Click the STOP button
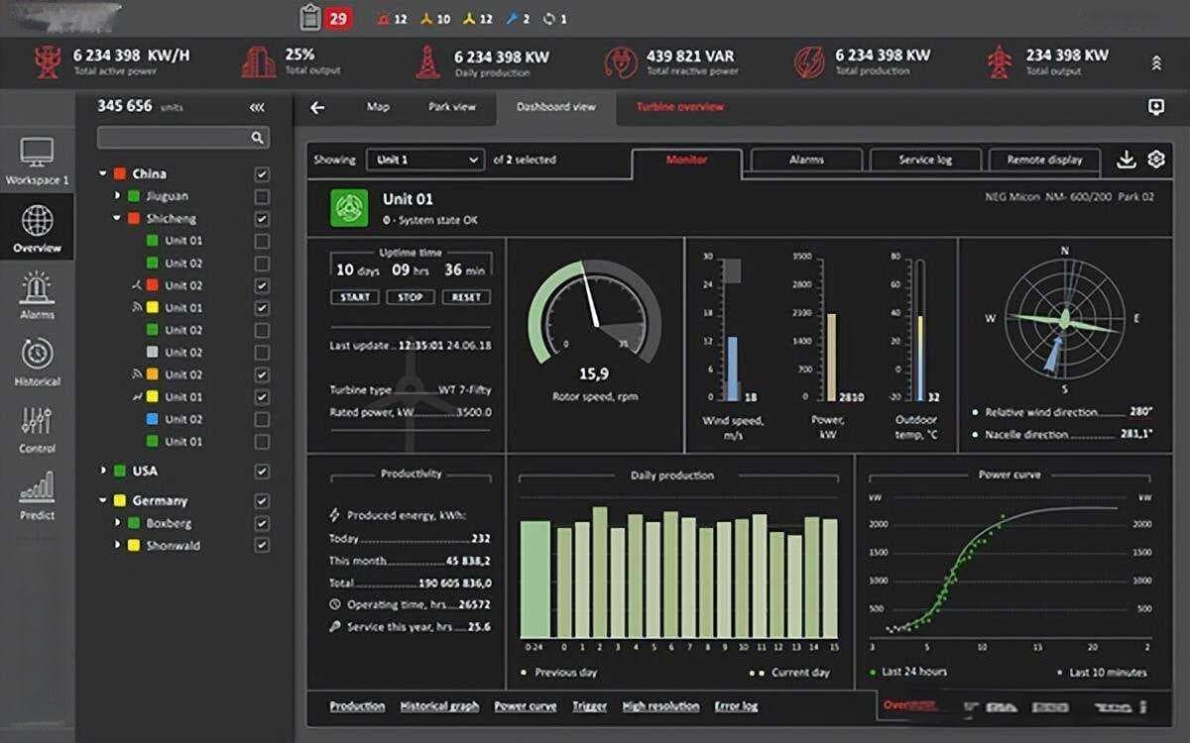Viewport: 1190px width, 743px height. click(x=411, y=297)
